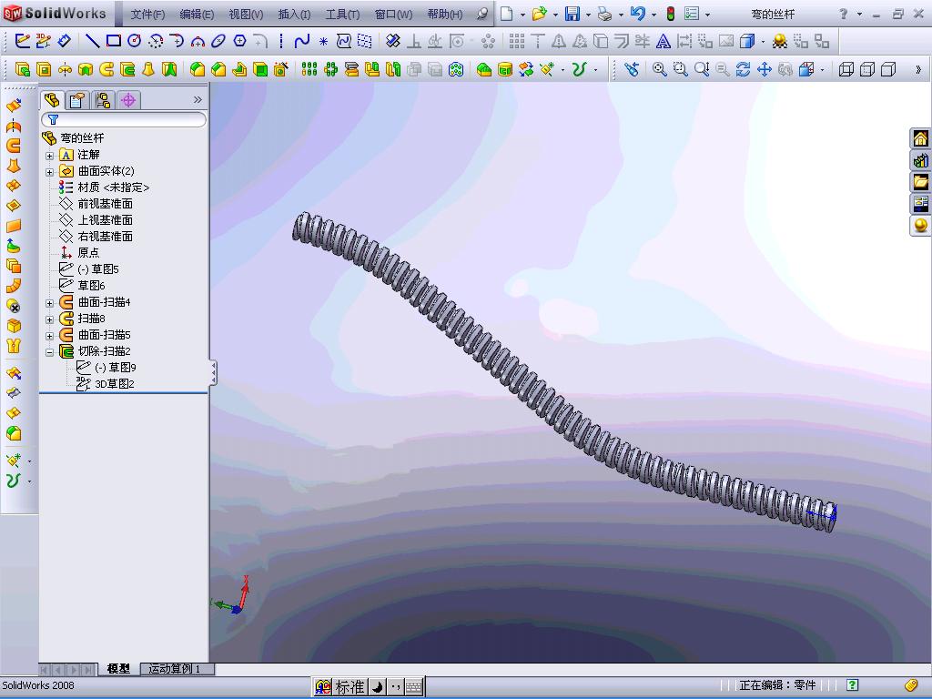Expand the 扫描8 feature

(x=50, y=319)
